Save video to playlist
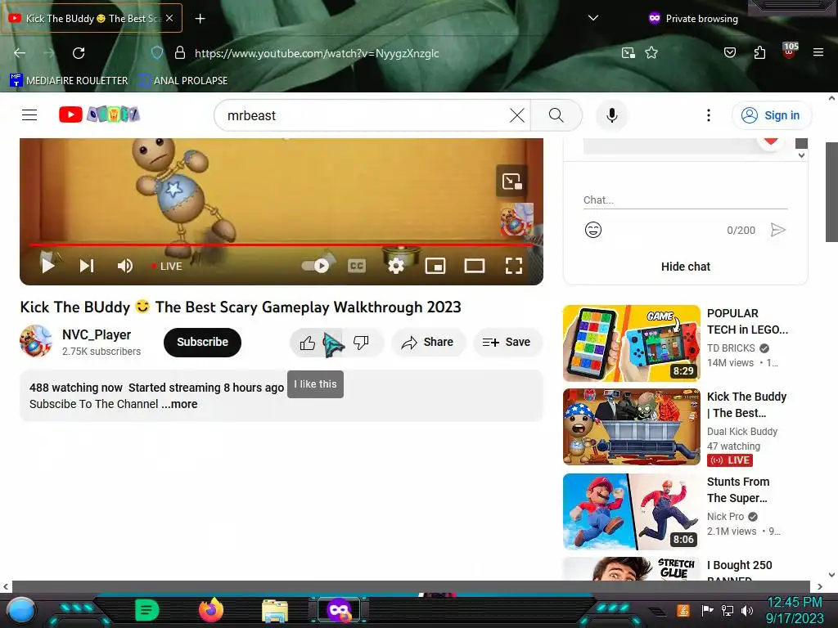Viewport: 838px width, 628px height. click(x=507, y=343)
